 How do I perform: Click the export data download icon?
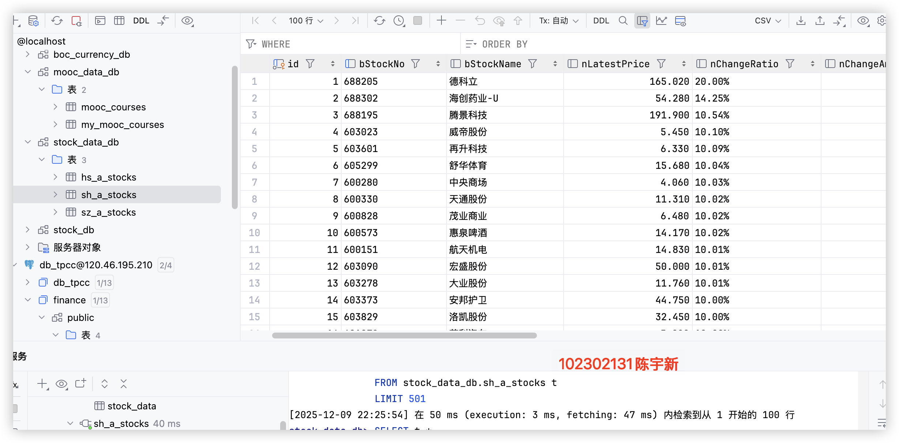pos(801,21)
